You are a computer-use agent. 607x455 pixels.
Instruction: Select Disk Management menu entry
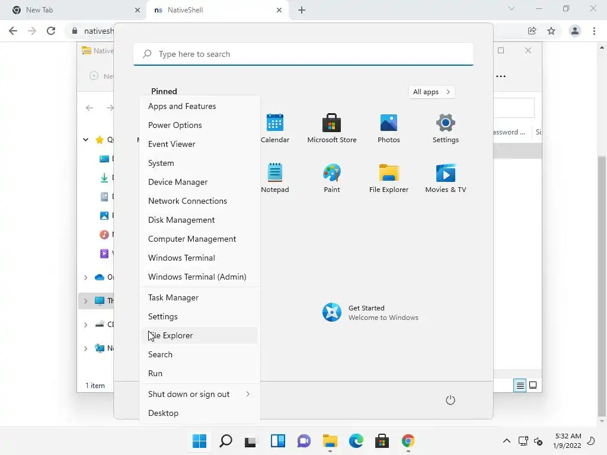pyautogui.click(x=199, y=220)
